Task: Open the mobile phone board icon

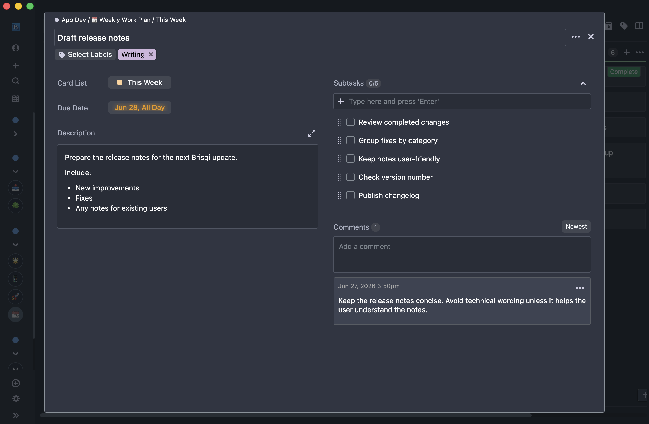Action: (16, 279)
